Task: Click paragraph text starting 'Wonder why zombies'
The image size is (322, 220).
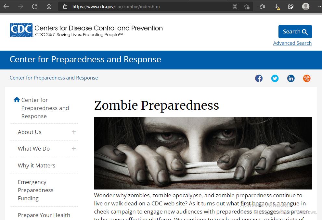Action: pyautogui.click(x=202, y=206)
